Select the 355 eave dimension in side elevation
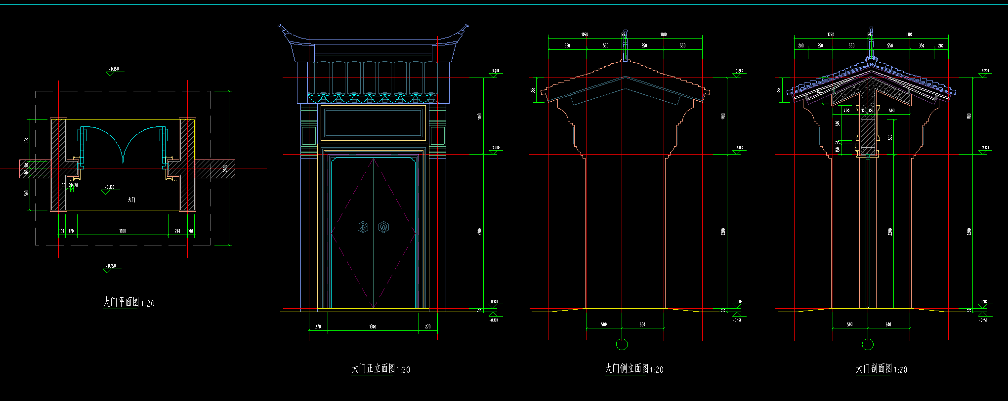This screenshot has width=1008, height=401. [533, 90]
